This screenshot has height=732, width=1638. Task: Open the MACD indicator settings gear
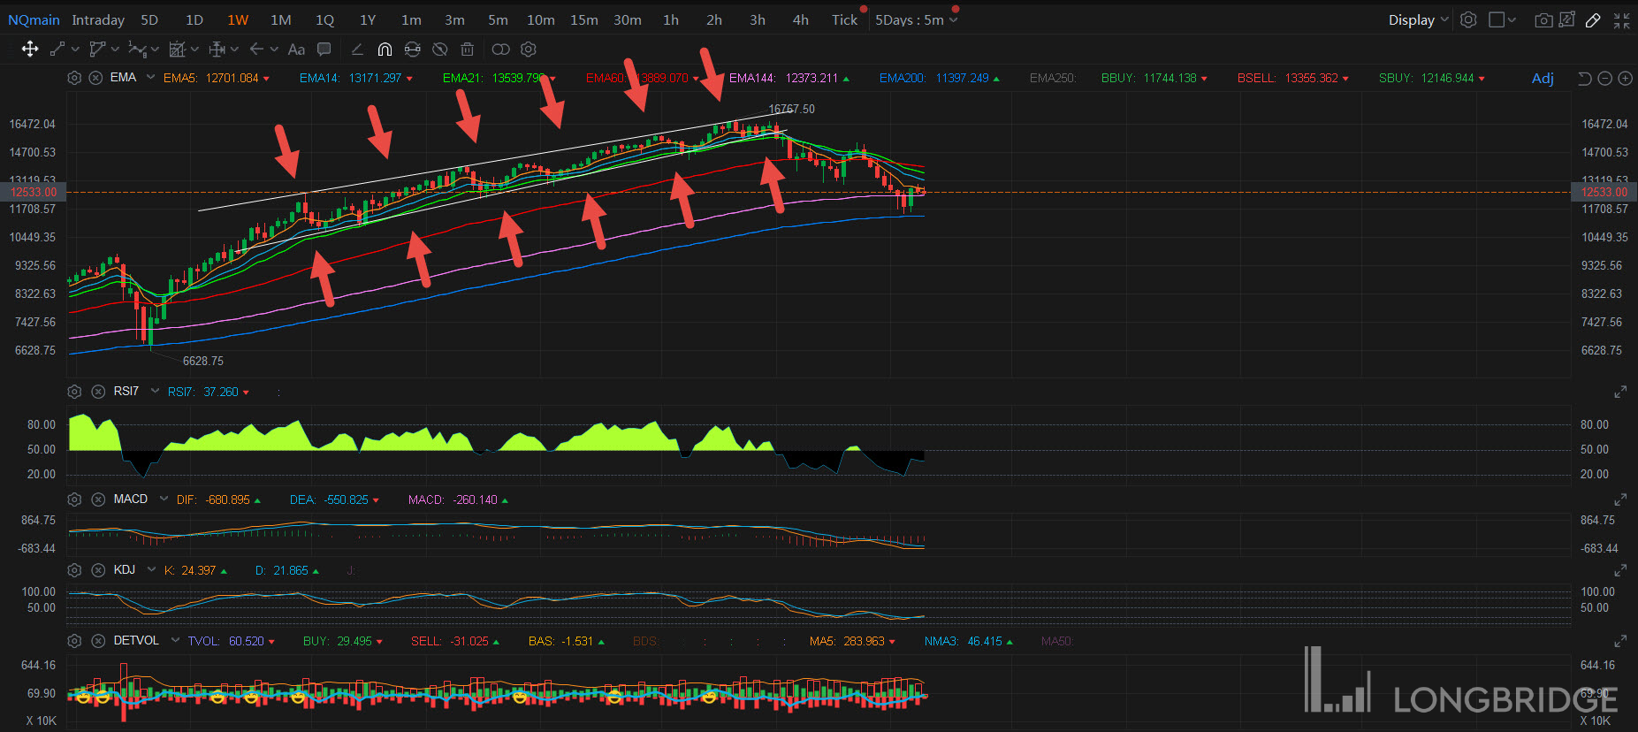coord(75,499)
